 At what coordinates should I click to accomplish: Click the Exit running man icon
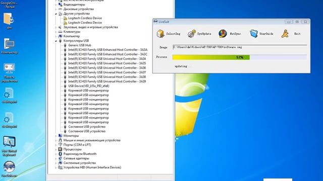[x=285, y=34]
